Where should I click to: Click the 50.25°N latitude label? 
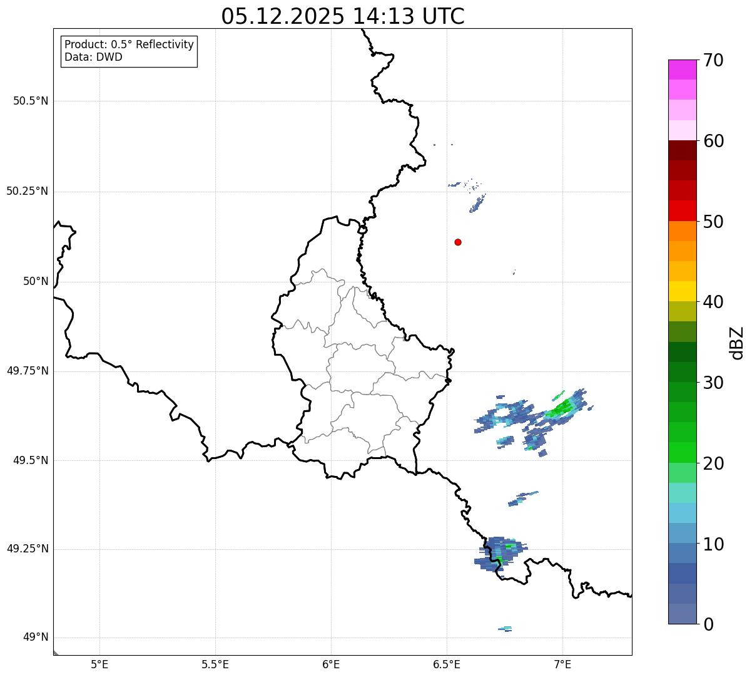(x=28, y=191)
